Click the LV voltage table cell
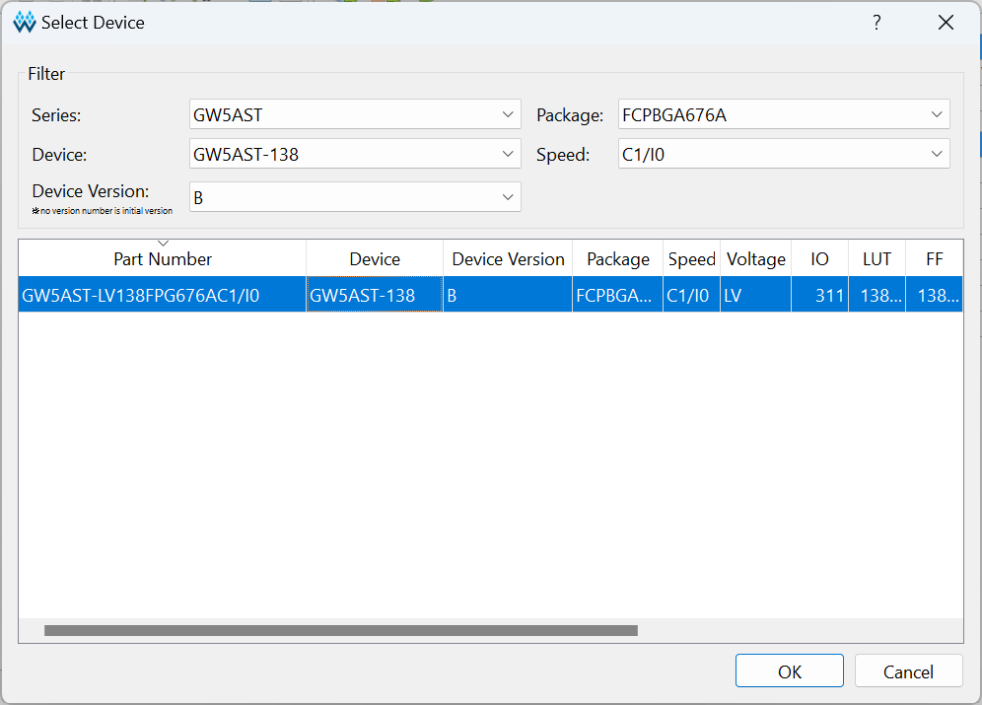 click(x=756, y=295)
